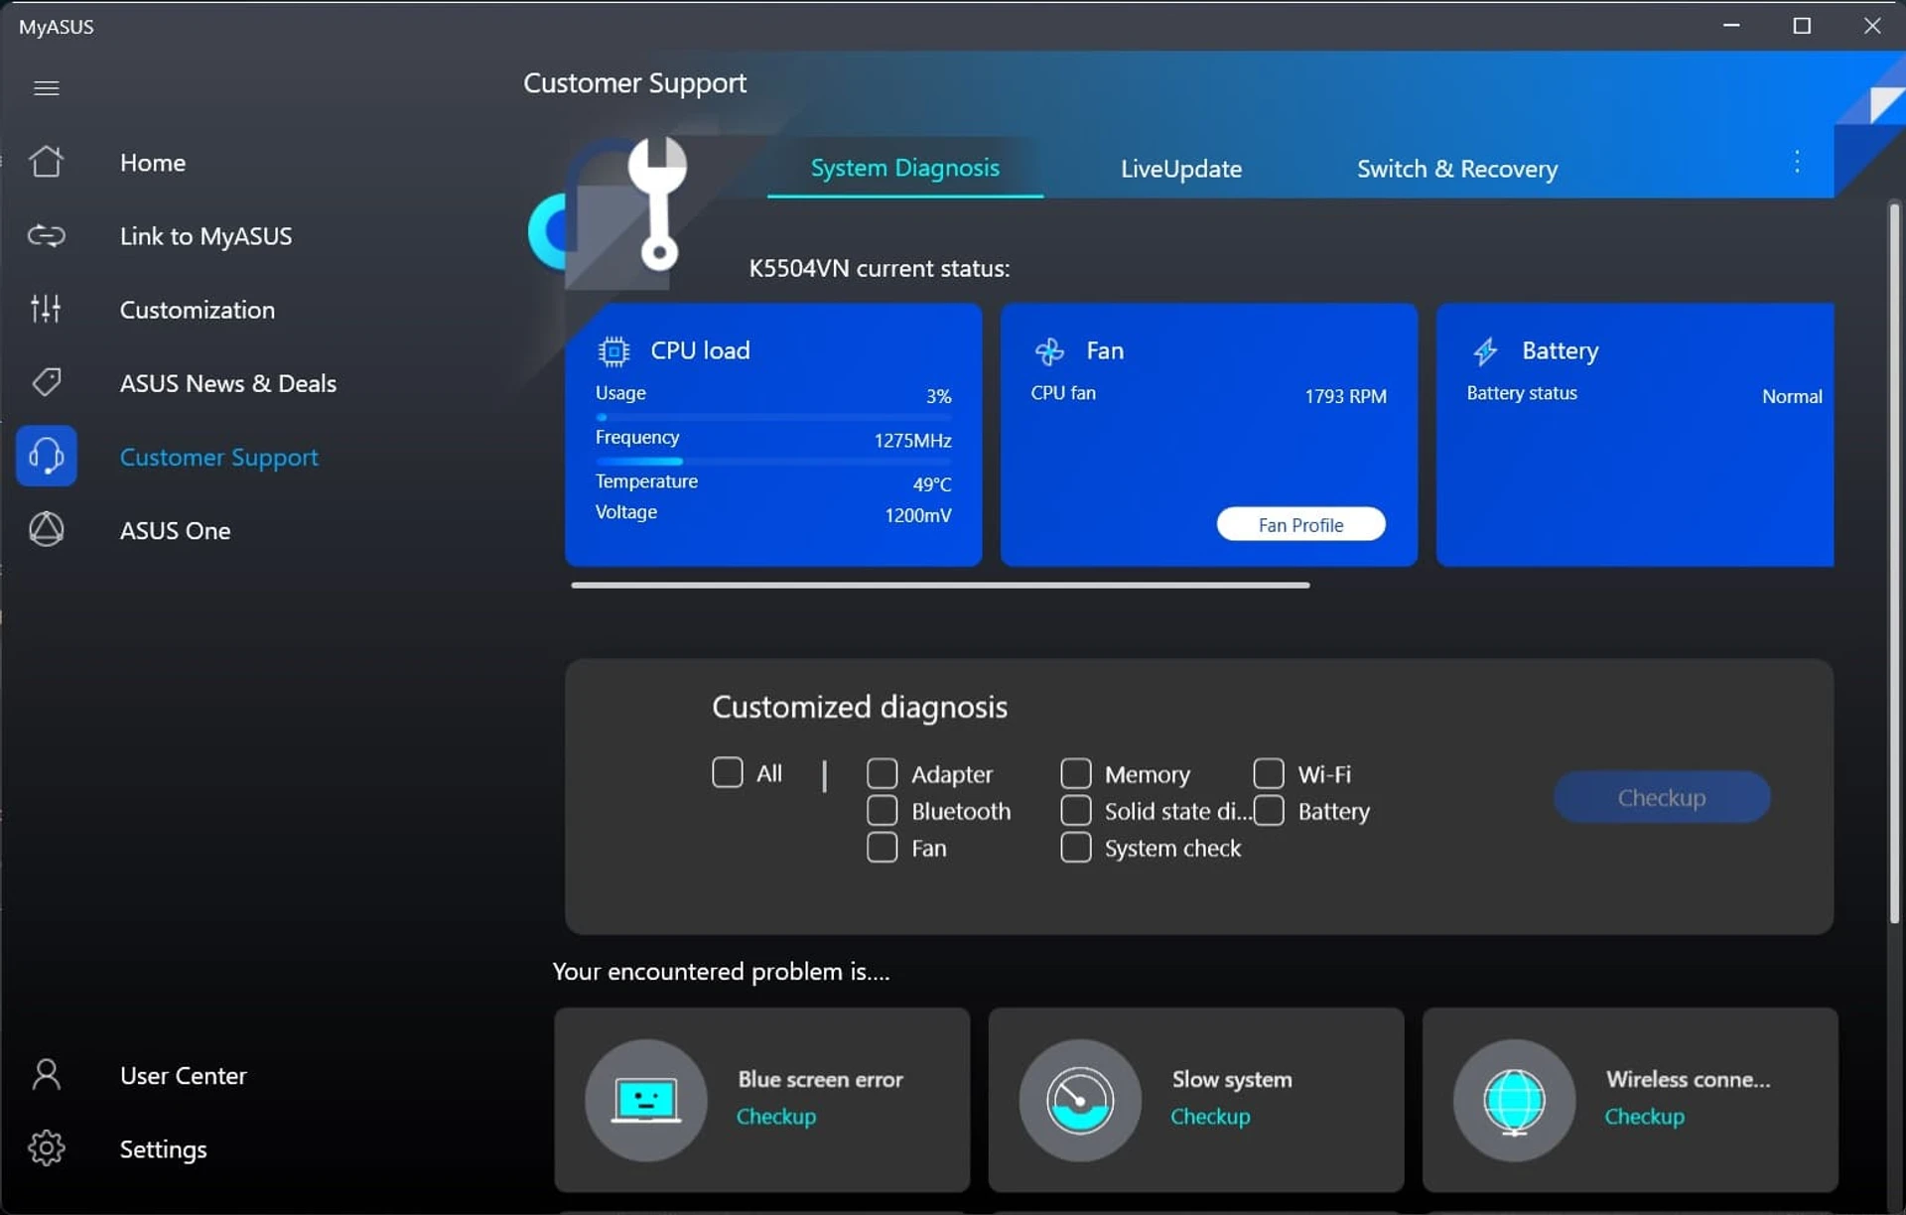Open User Center
Viewport: 1906px width, 1215px height.
[x=183, y=1075]
